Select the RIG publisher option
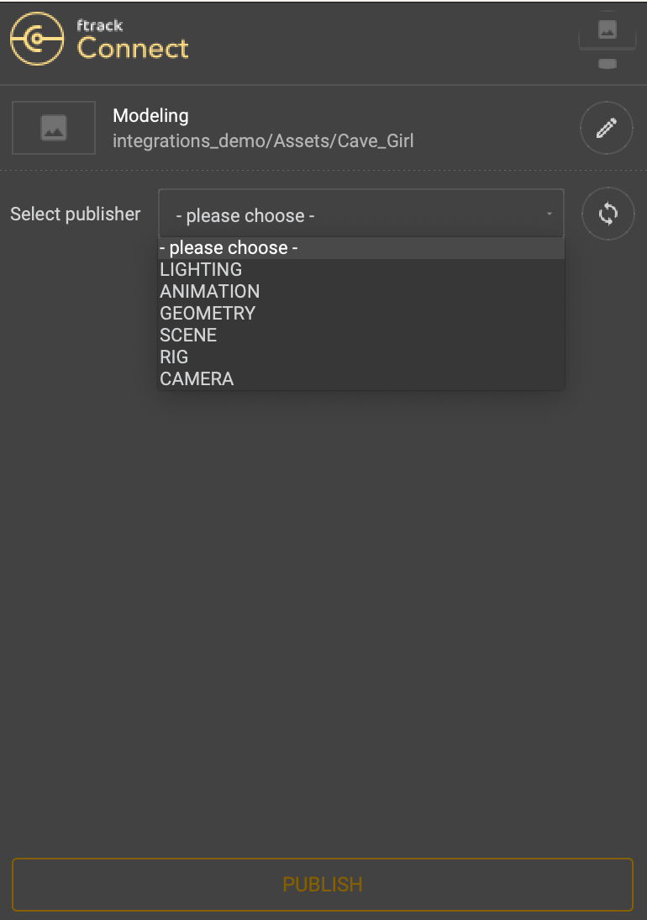Image resolution: width=647 pixels, height=920 pixels. pos(174,357)
